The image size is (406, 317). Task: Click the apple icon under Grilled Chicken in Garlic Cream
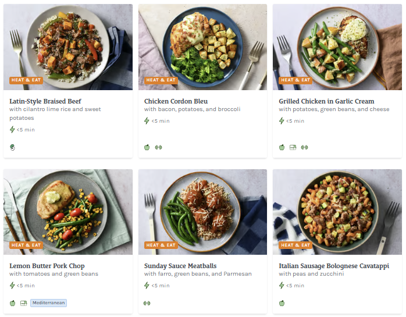point(282,147)
